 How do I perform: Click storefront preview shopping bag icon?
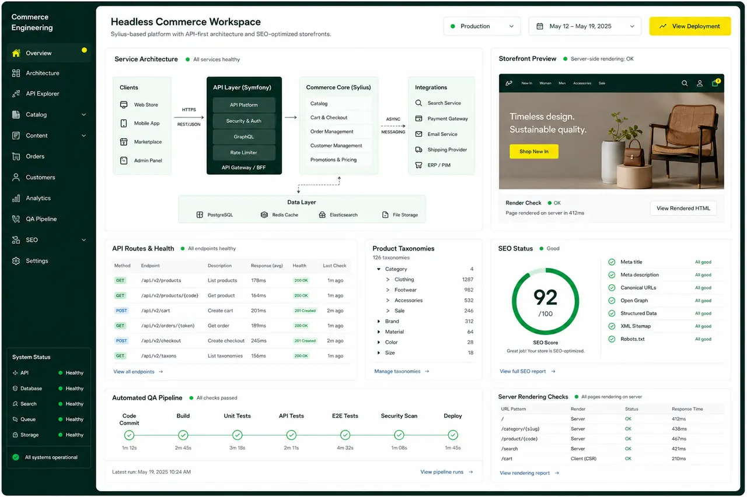(x=715, y=83)
